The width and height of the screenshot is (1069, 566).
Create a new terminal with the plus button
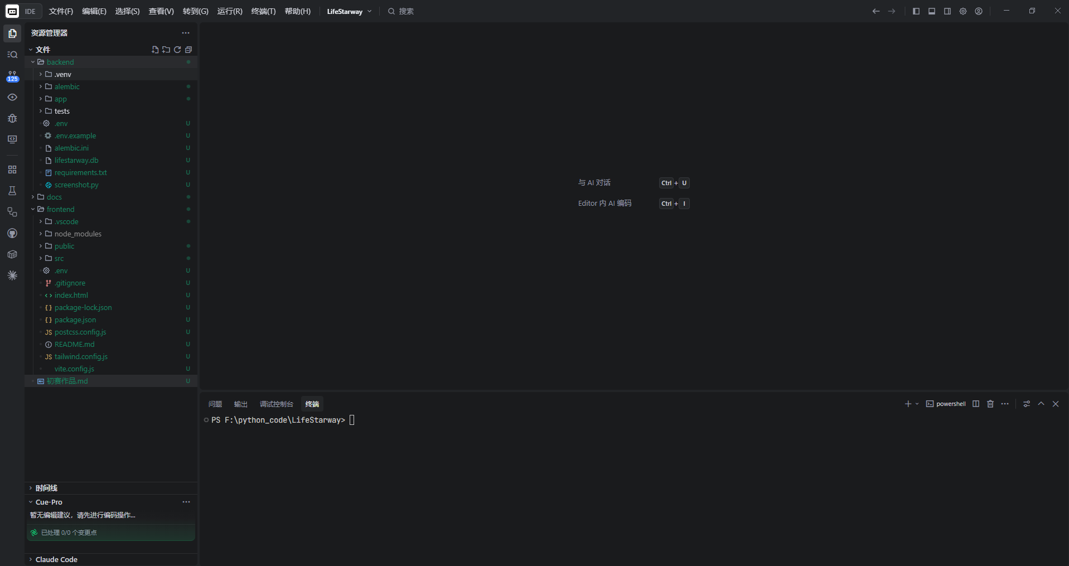tap(908, 404)
